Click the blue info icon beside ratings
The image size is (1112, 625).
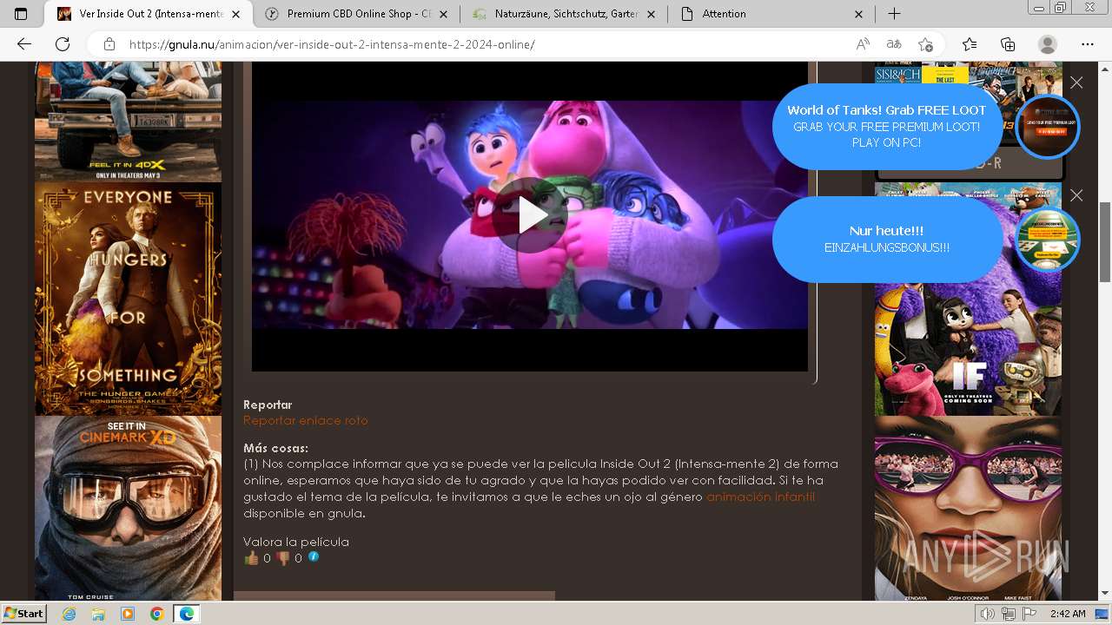[x=314, y=556]
